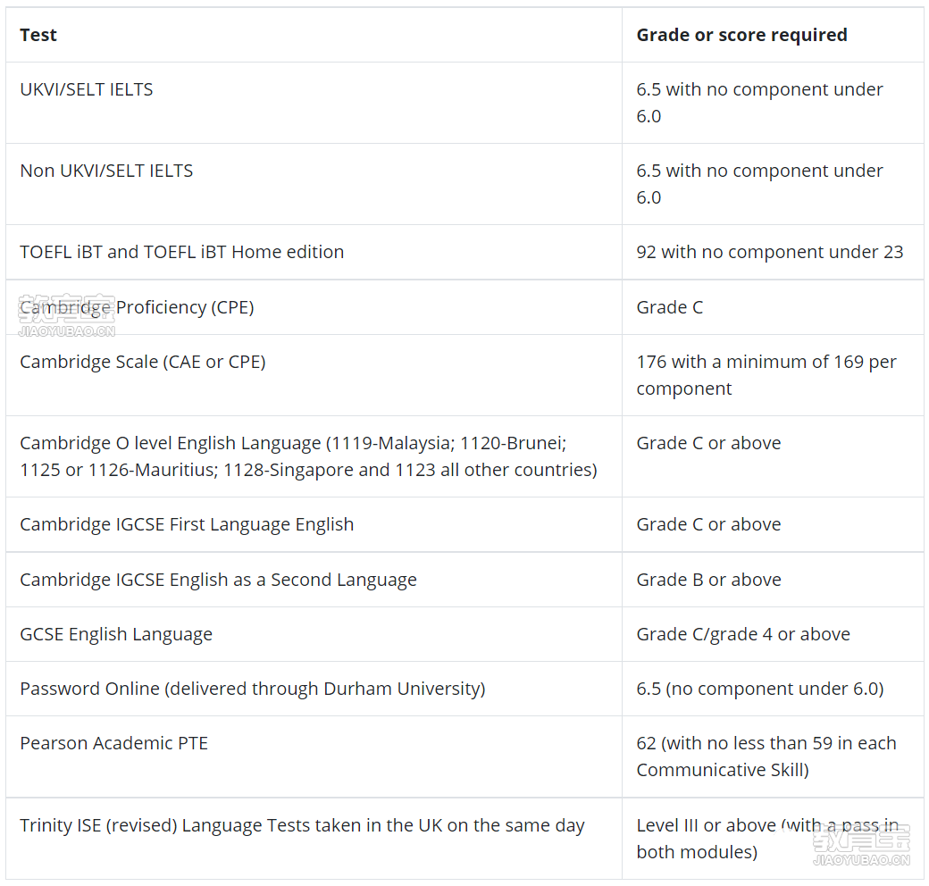Click the 'Test' column header
The image size is (929, 886).
(x=38, y=35)
